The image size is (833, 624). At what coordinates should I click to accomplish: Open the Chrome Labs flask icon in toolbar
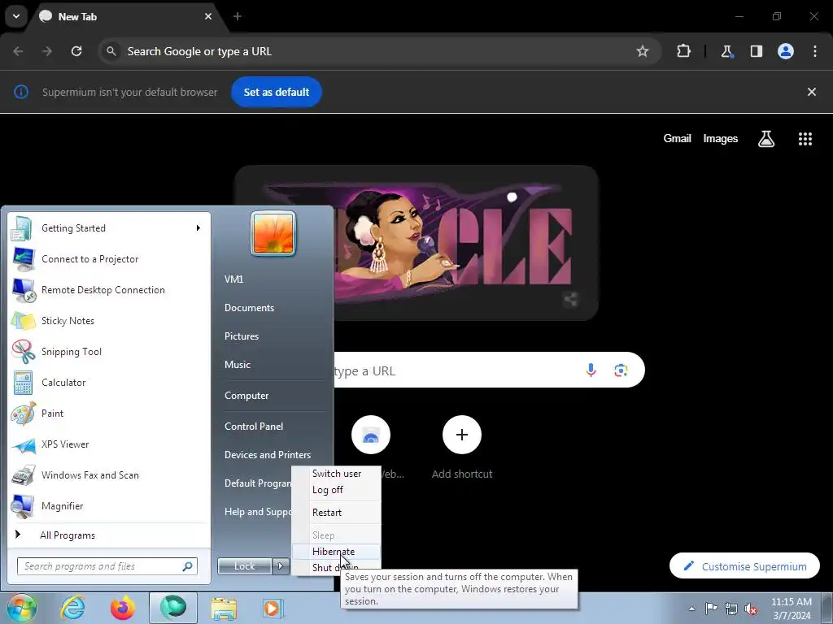[x=726, y=51]
